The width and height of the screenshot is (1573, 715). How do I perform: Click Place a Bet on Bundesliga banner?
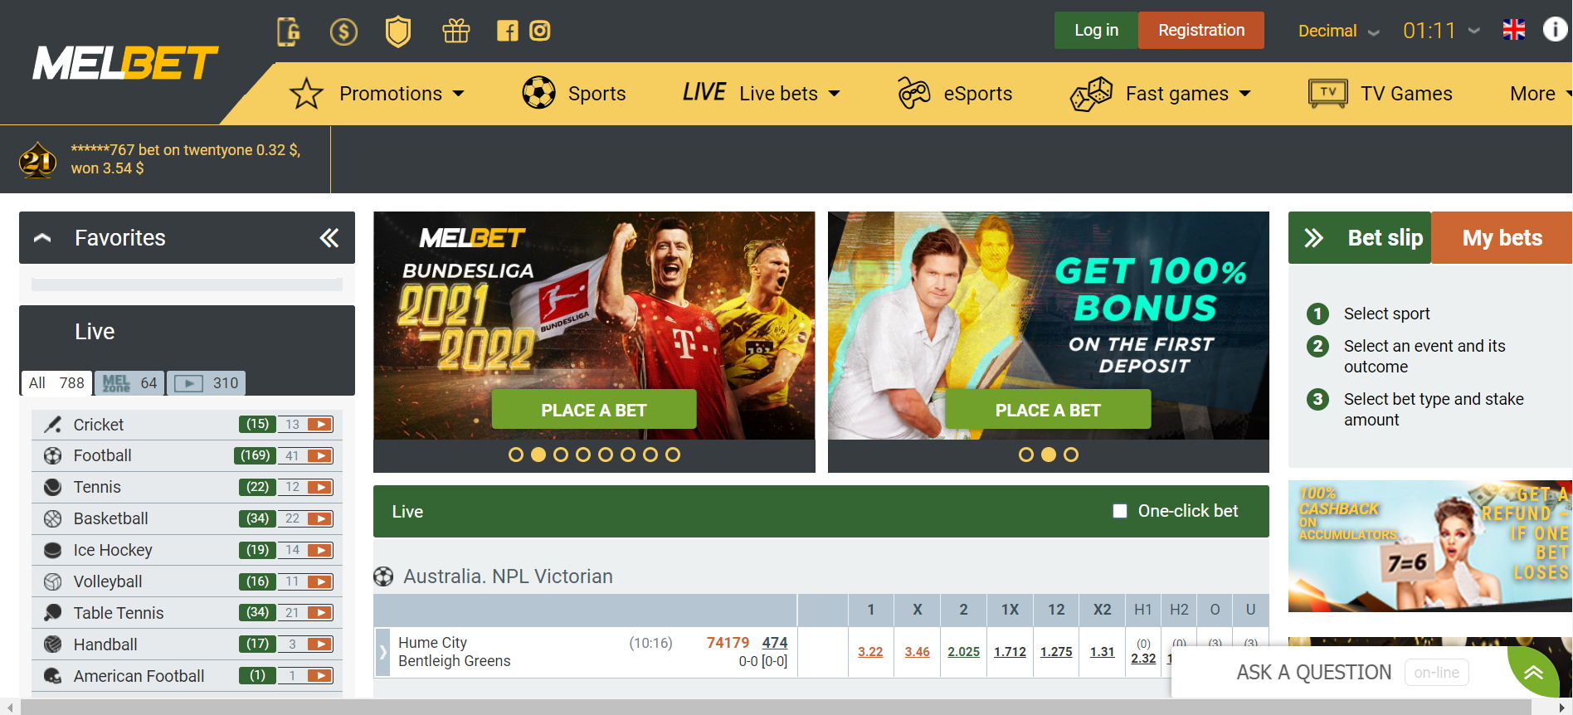(594, 410)
